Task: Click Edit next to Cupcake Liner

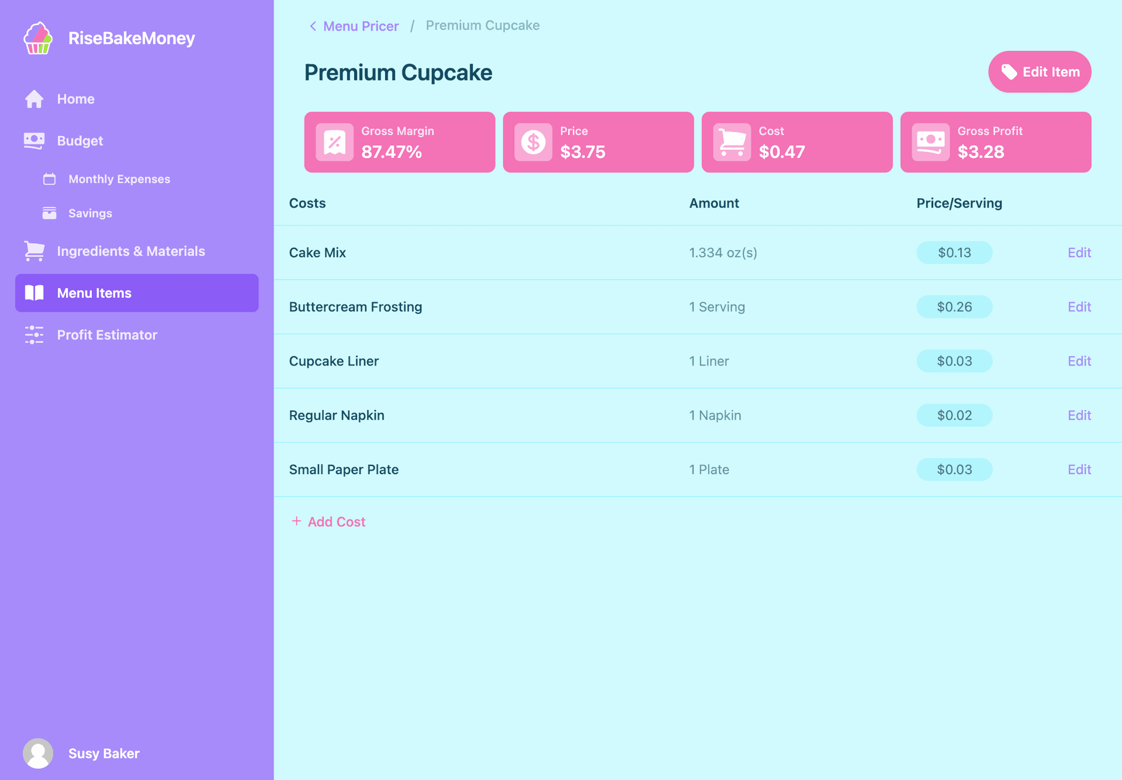Action: [1079, 361]
